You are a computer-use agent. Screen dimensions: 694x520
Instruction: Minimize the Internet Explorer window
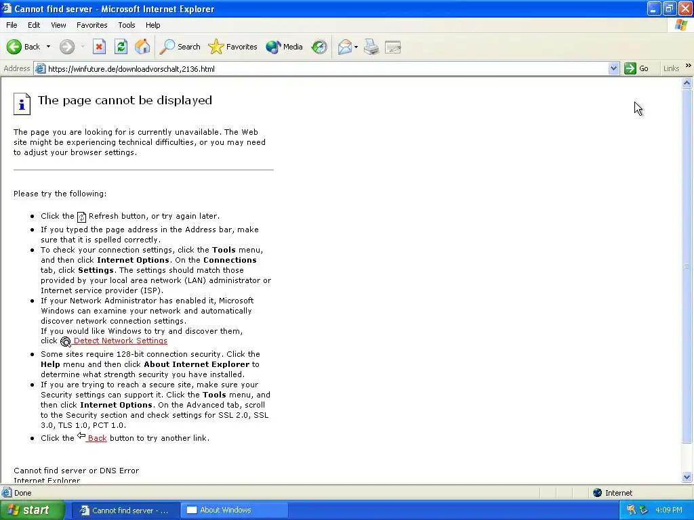654,8
